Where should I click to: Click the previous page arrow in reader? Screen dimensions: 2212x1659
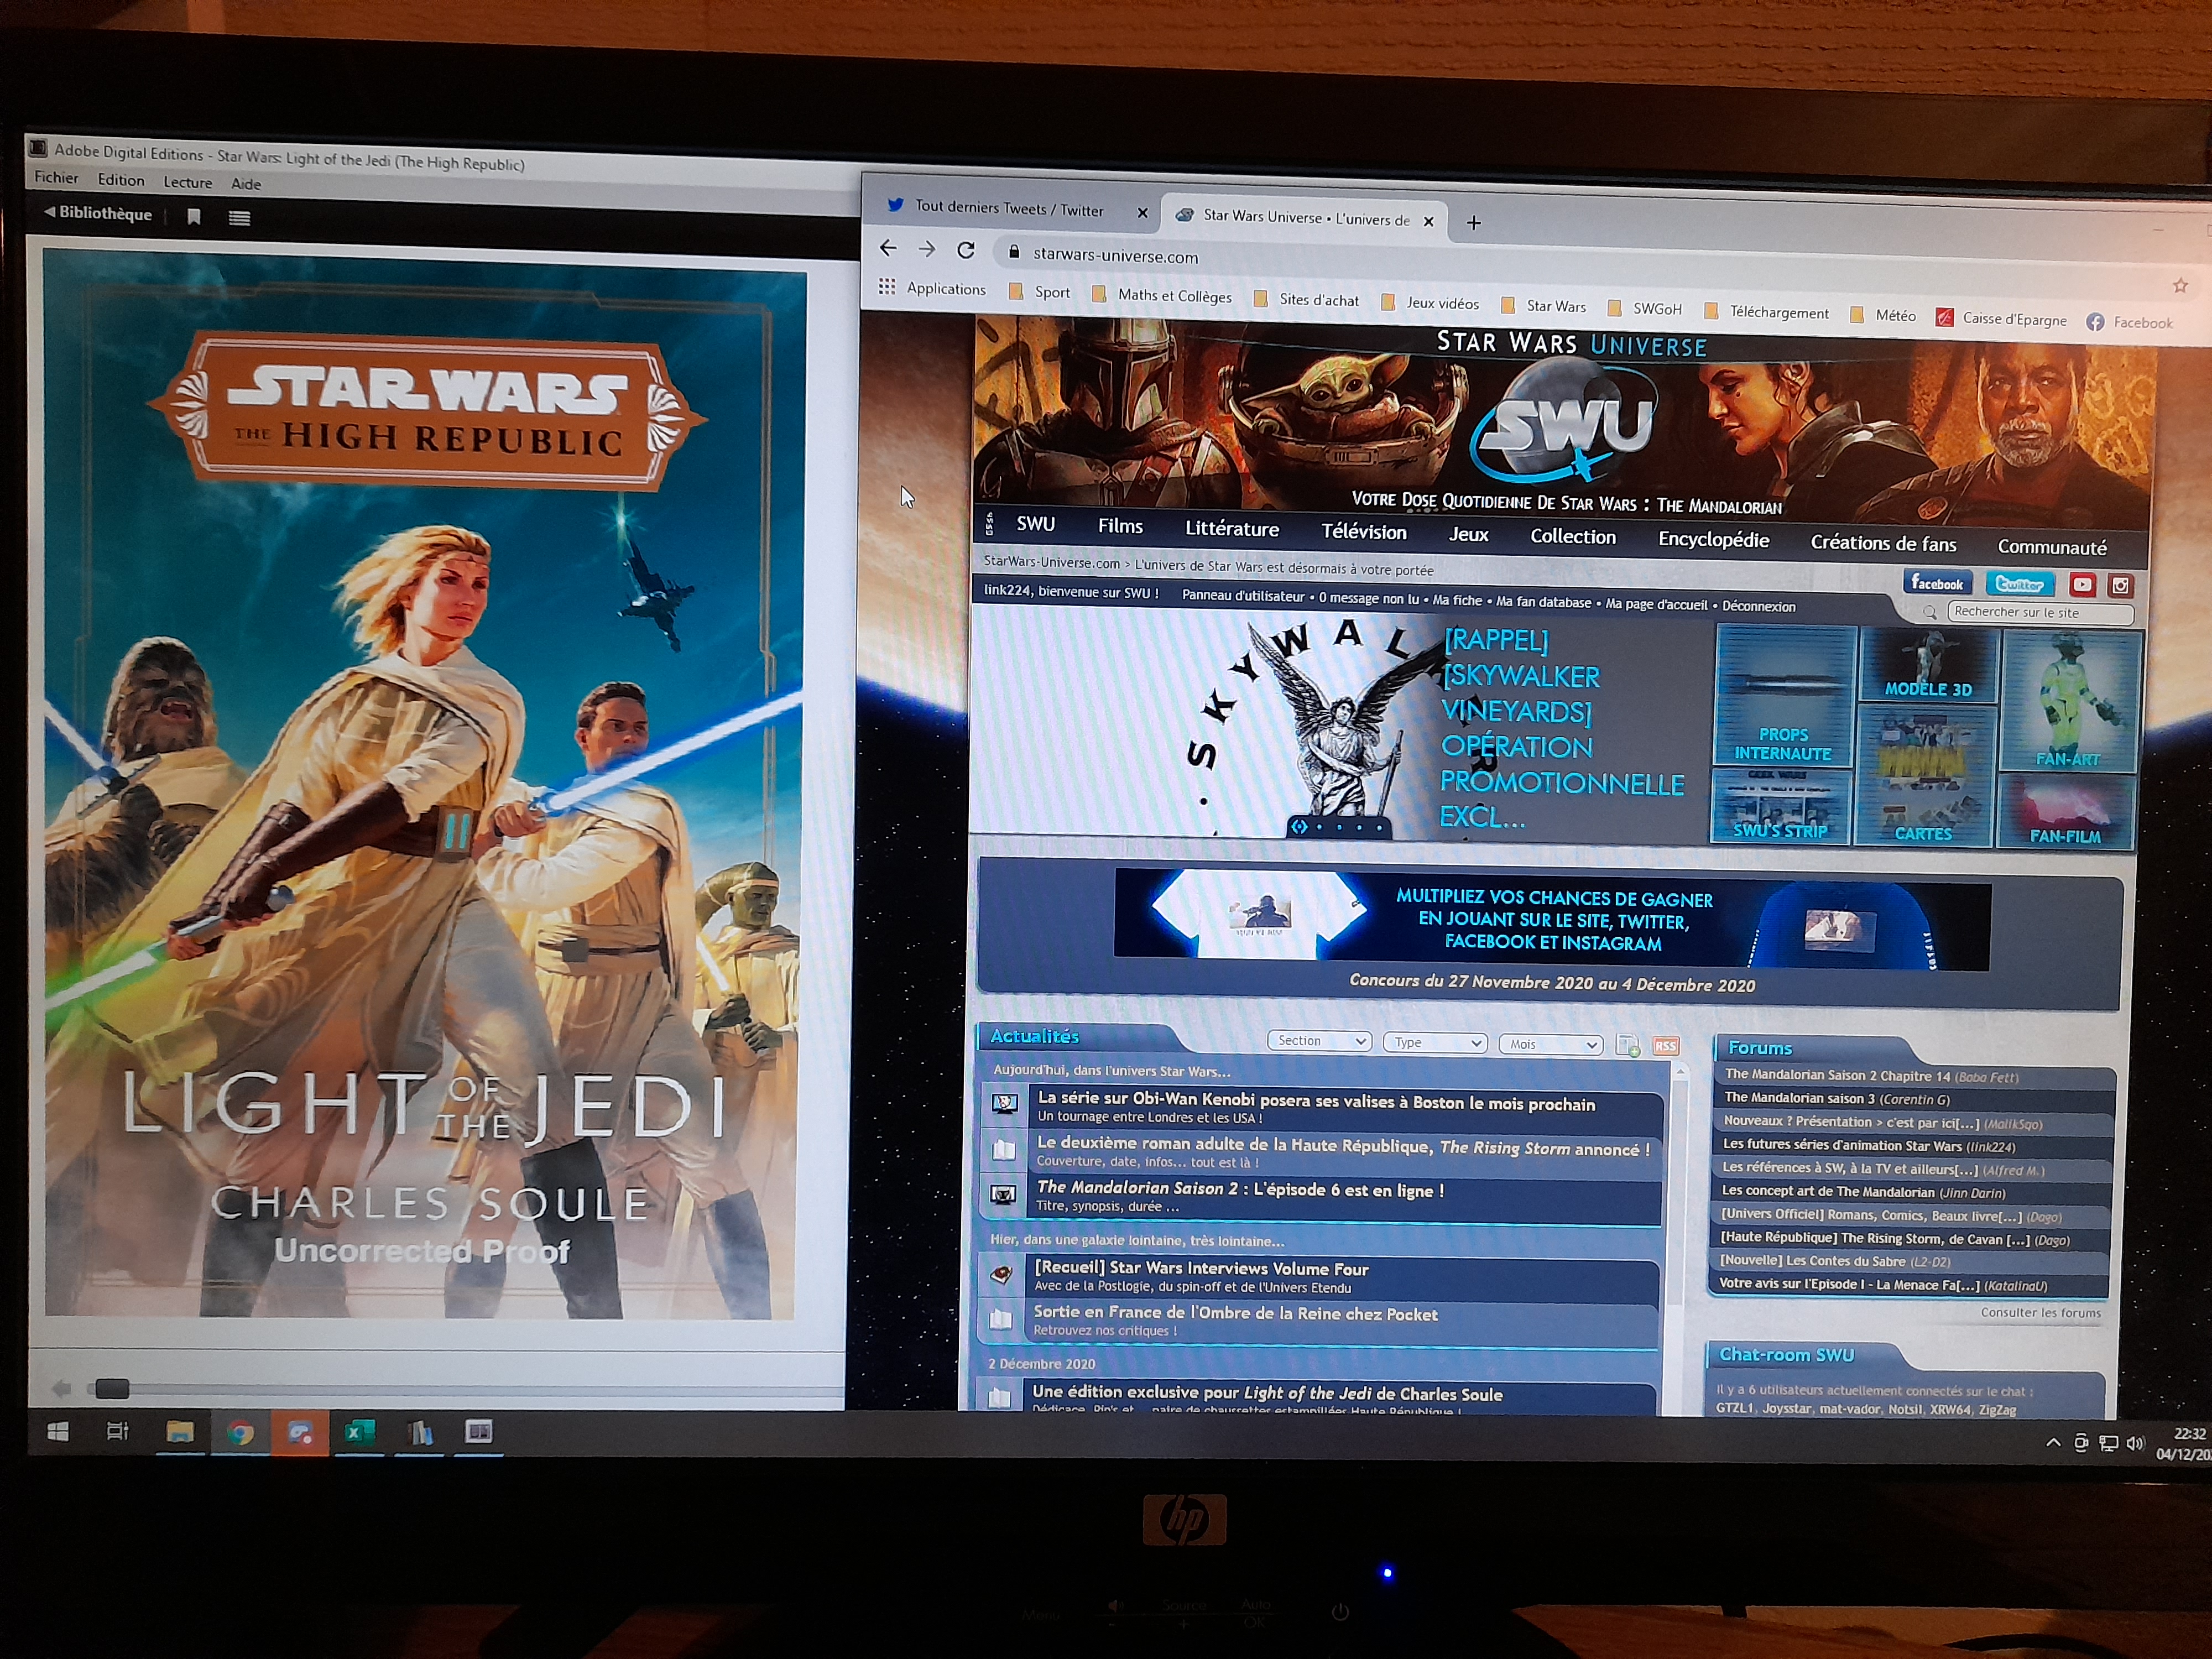pyautogui.click(x=61, y=1388)
